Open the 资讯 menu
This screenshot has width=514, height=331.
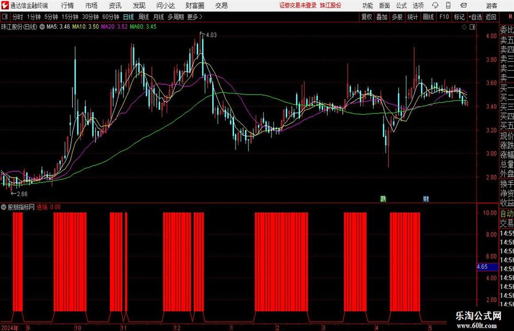(115, 5)
